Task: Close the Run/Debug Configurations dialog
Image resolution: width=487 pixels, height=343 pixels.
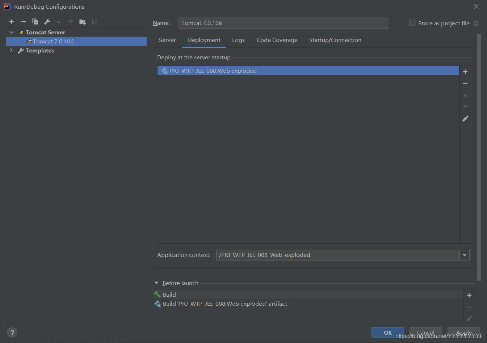Action: coord(476,7)
